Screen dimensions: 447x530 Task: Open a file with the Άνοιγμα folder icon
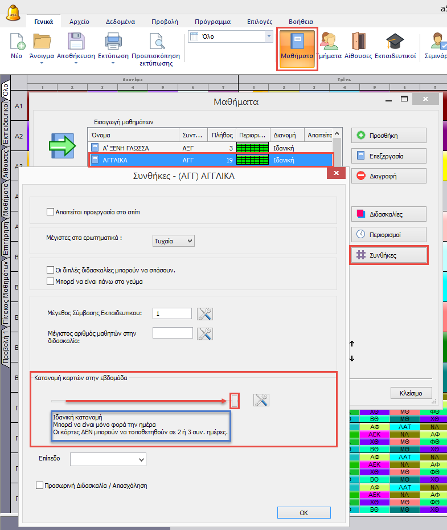(42, 42)
